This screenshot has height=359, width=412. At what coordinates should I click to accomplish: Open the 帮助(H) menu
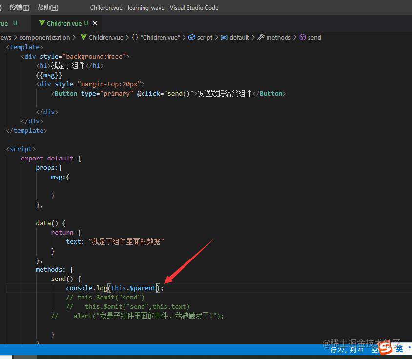tap(47, 8)
